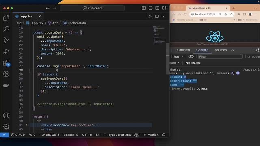The image size is (260, 146).
Task: Select the App.tsx editor tab
Action: pos(28,16)
